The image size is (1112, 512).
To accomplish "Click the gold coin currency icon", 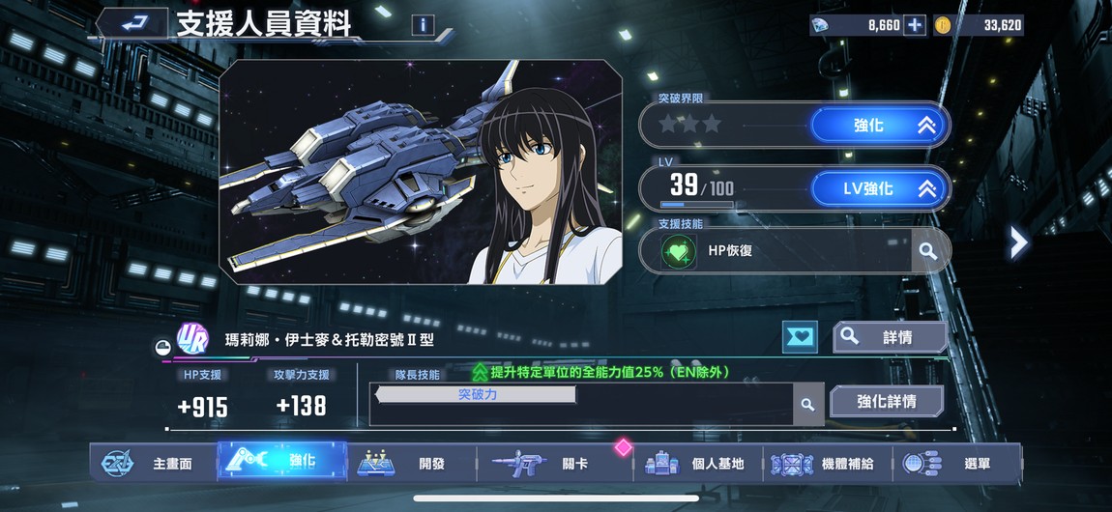I will (942, 25).
